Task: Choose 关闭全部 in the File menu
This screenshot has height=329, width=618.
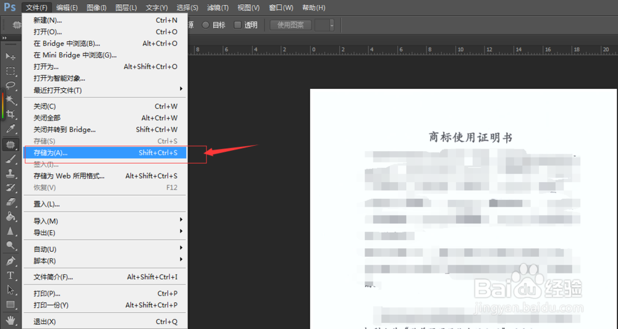Action: [x=105, y=118]
